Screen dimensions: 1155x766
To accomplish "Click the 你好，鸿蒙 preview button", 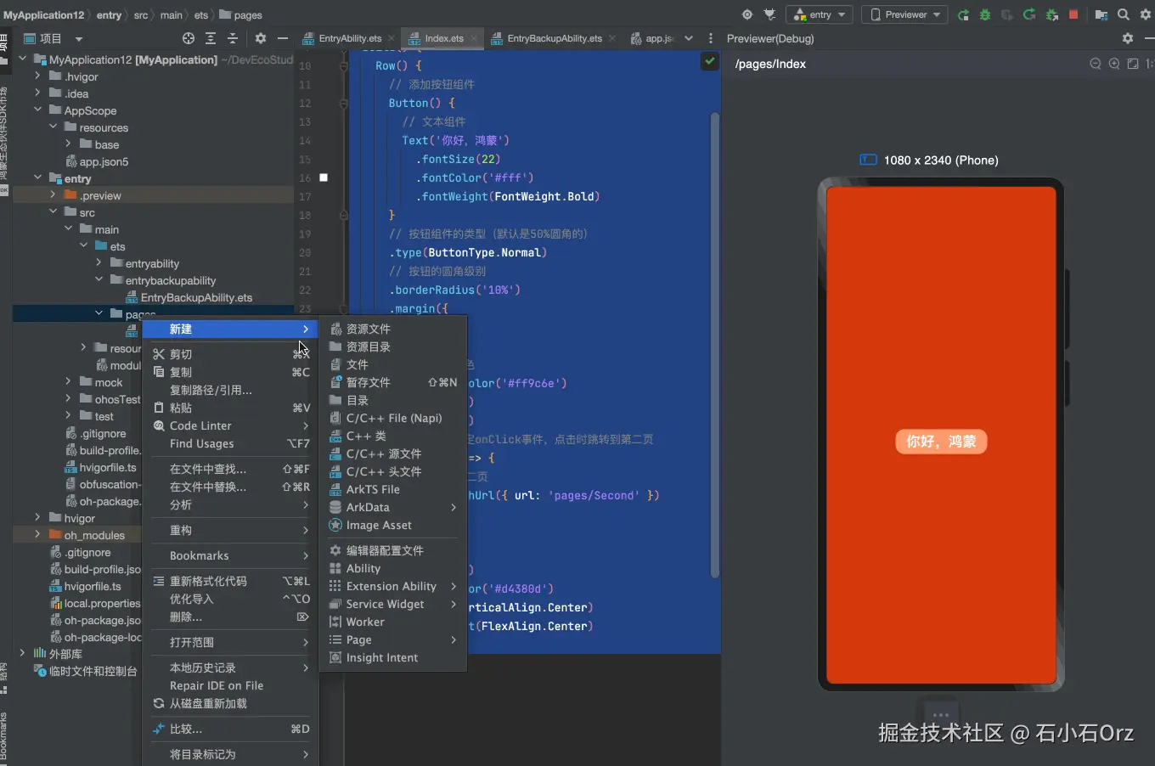I will coord(941,442).
